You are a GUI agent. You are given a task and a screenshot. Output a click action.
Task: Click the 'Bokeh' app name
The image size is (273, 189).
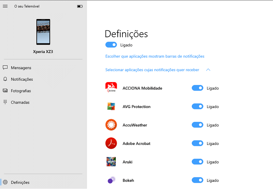point(128,180)
